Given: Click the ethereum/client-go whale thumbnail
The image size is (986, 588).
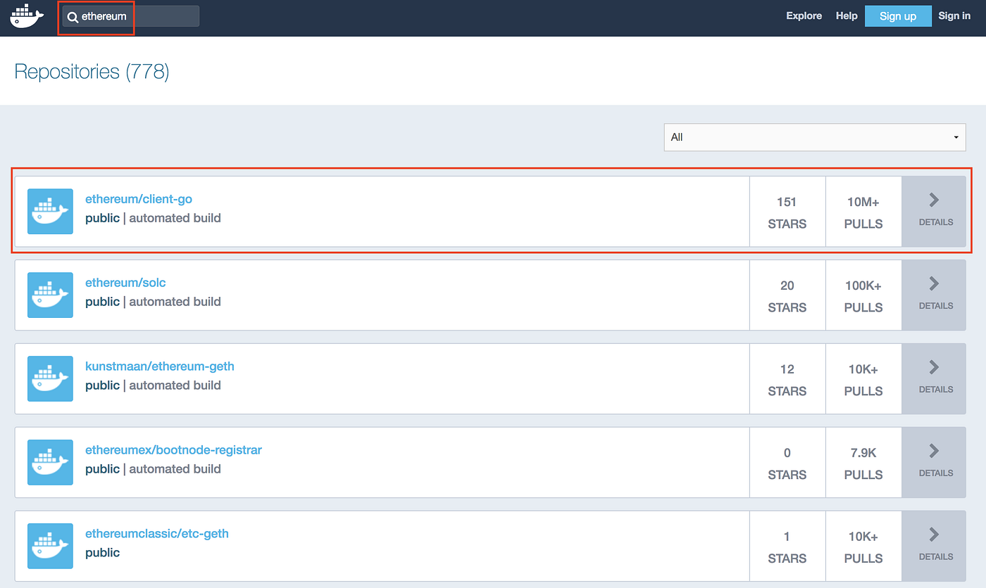Looking at the screenshot, I should [x=50, y=211].
